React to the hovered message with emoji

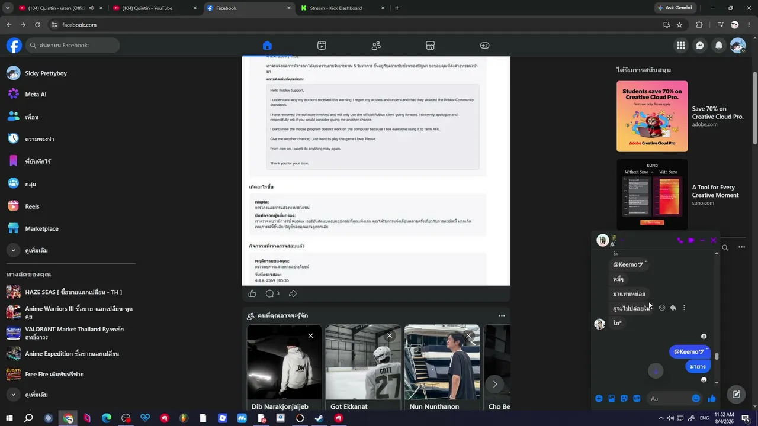pos(662,308)
